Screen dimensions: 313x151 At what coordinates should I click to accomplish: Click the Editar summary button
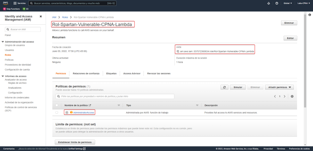(291, 38)
